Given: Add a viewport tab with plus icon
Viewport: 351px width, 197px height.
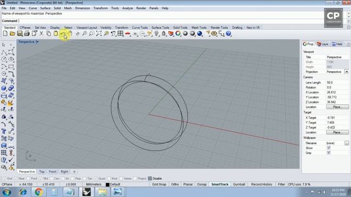Looking at the screenshot, I should [x=75, y=171].
